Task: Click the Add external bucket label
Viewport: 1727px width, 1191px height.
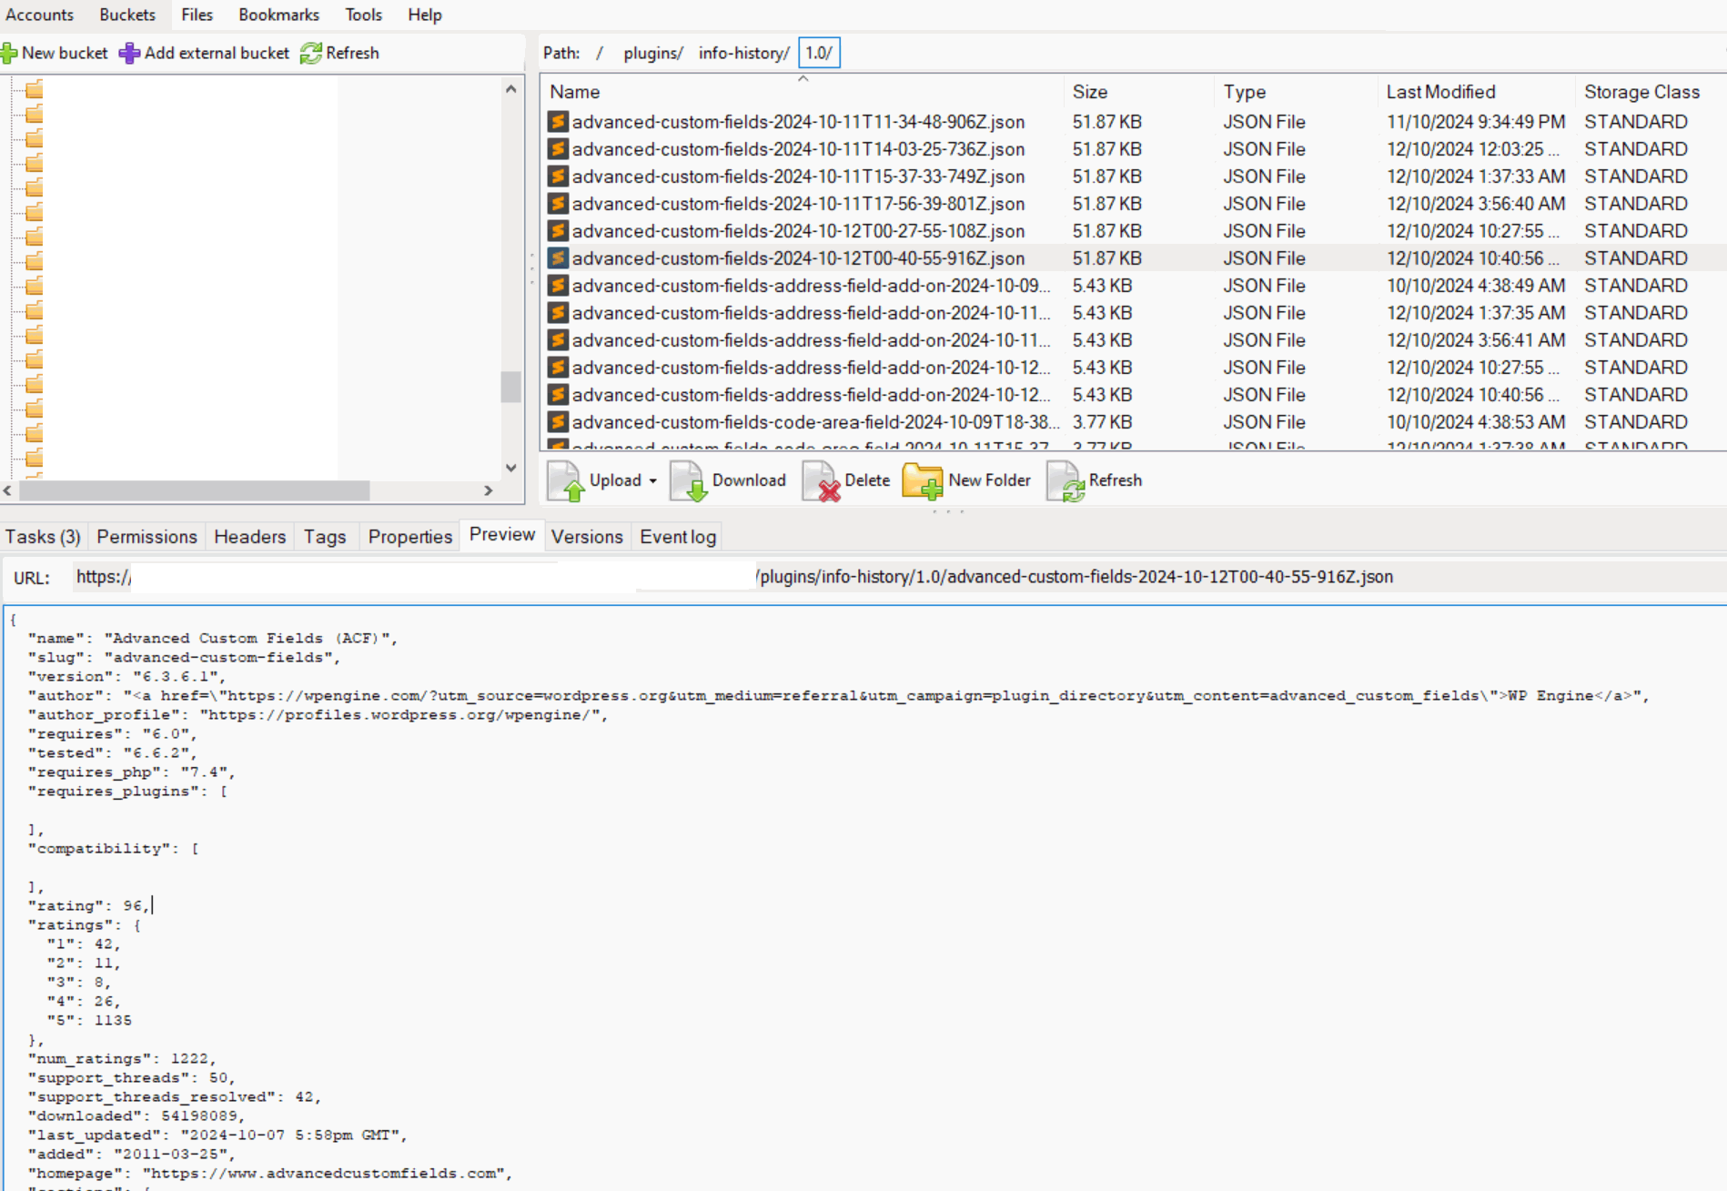Action: [217, 53]
